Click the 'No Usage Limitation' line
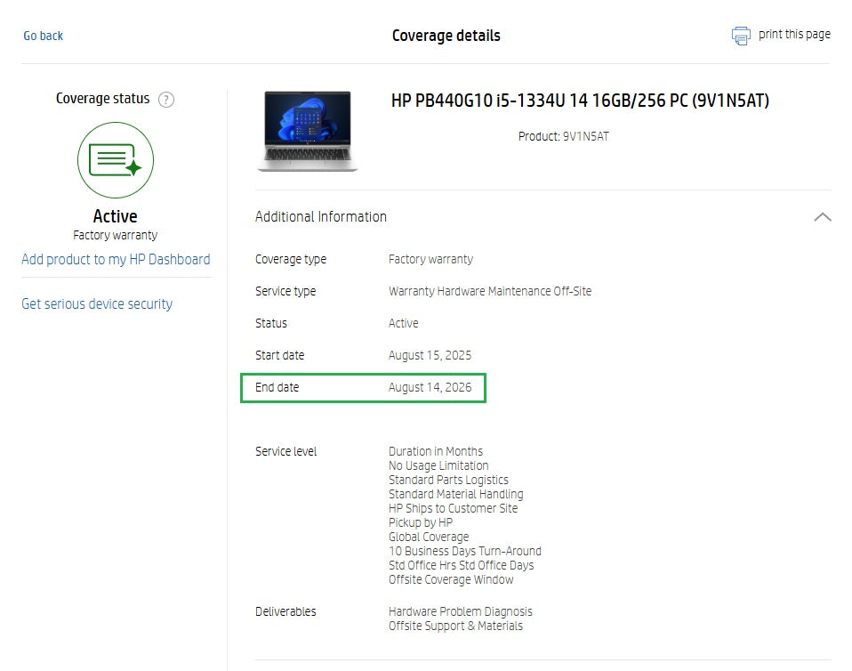 (x=438, y=465)
